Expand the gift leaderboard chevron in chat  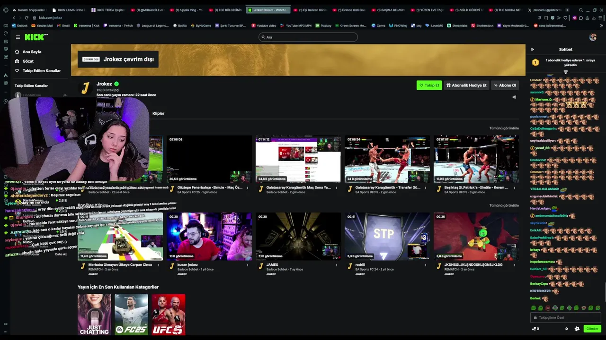(565, 72)
